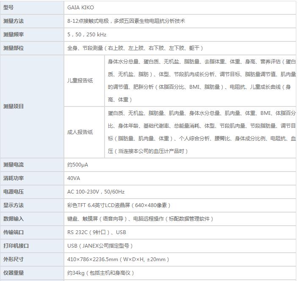Select the 40VA power value
298x281 pixels.
[x=74, y=178]
